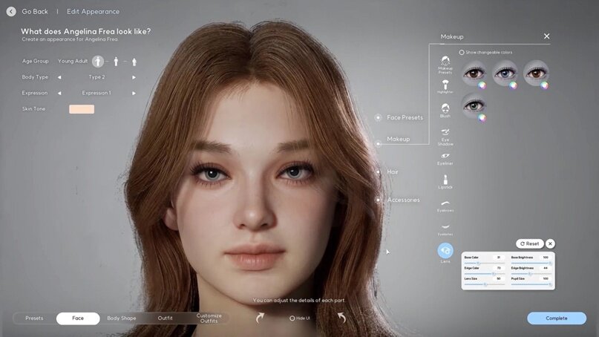Select the Eye Shadow category
This screenshot has width=599, height=337.
pyautogui.click(x=445, y=137)
